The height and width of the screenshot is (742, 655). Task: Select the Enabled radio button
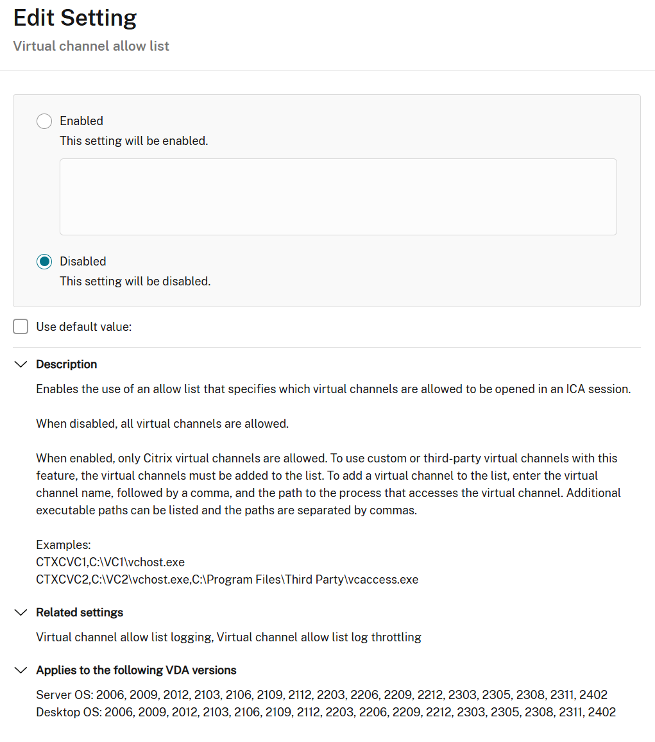click(x=44, y=121)
